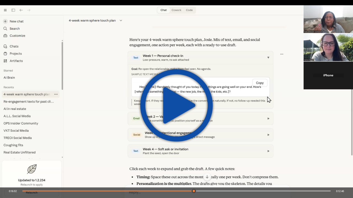Open the Projects folder icon
Viewport: 353px width, 198px height.
coord(5,54)
